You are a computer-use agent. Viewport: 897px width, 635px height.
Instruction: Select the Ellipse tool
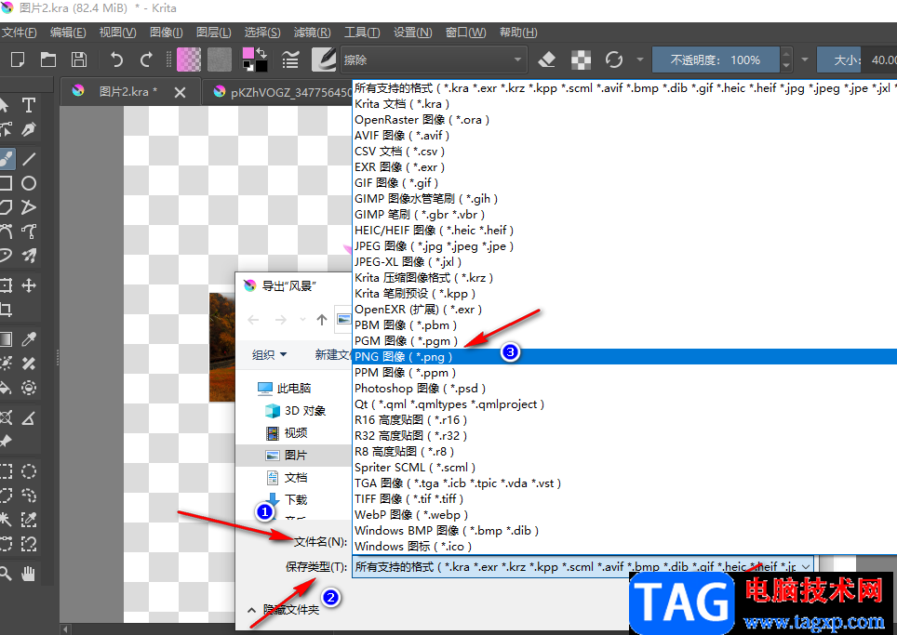[29, 183]
